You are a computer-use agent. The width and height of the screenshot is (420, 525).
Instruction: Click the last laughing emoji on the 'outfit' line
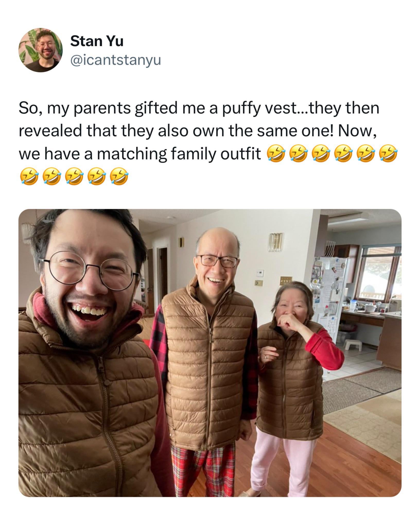(389, 154)
